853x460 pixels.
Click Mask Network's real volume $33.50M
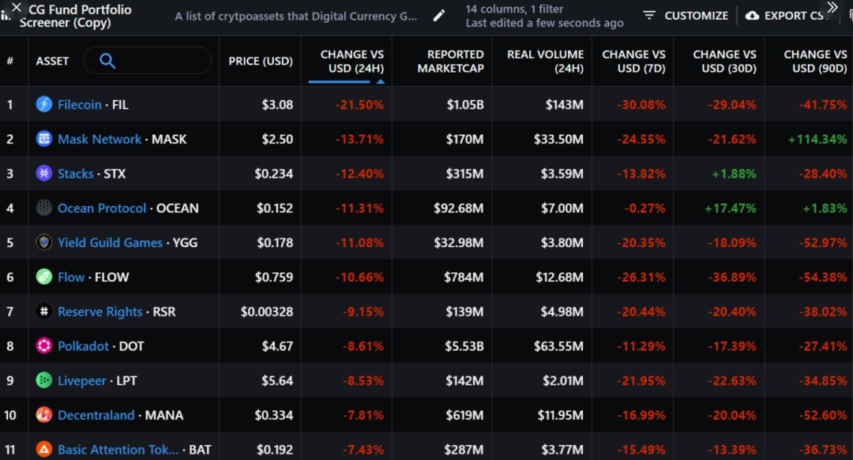[x=558, y=139]
